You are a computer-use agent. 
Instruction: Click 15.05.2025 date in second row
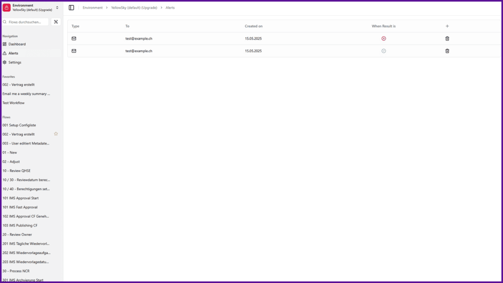point(253,51)
